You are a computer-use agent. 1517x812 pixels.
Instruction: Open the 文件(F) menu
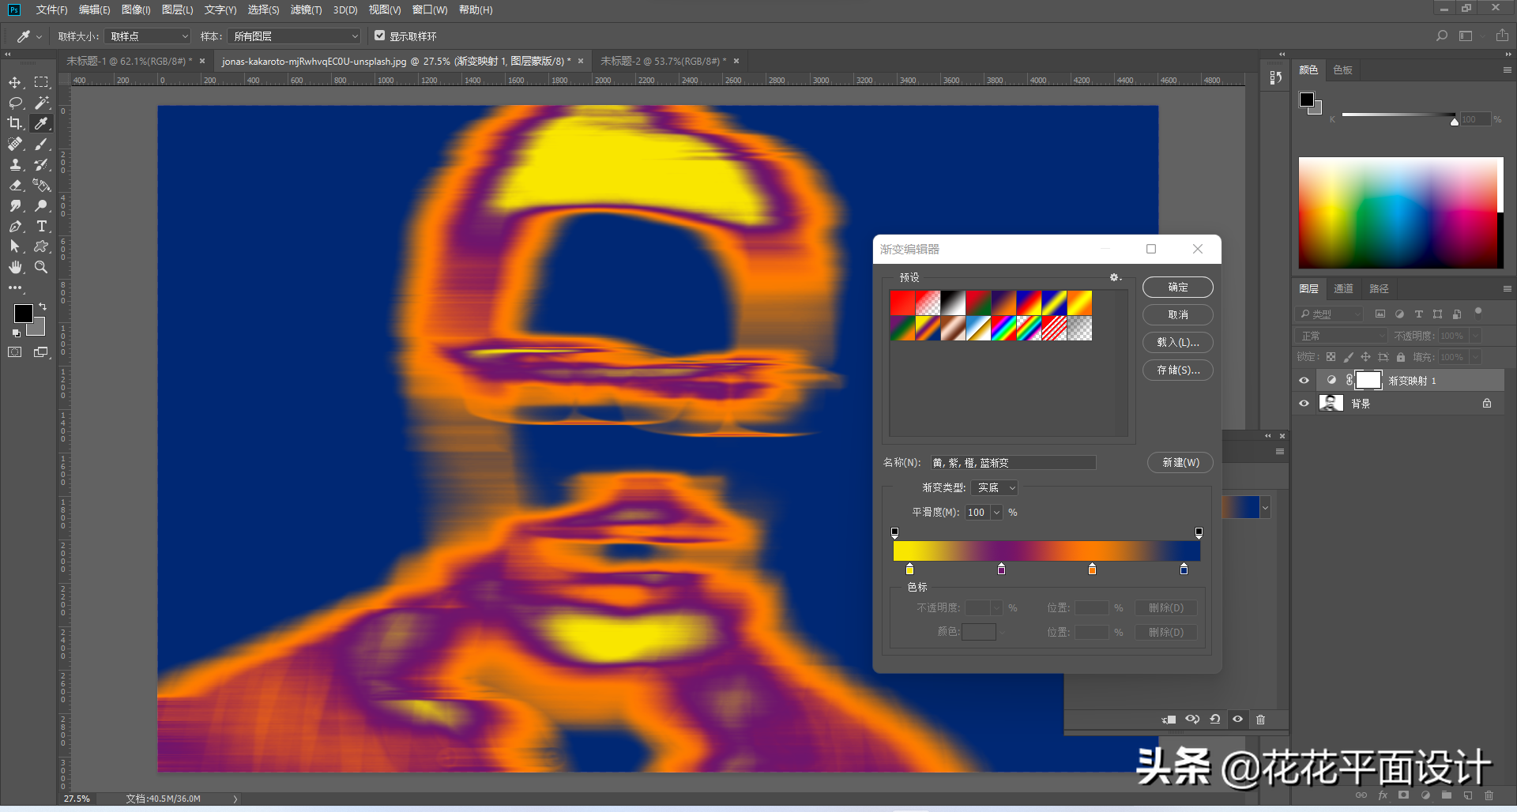coord(51,9)
